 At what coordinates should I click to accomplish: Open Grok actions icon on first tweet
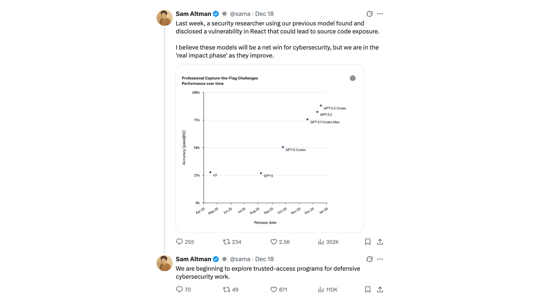pos(369,14)
